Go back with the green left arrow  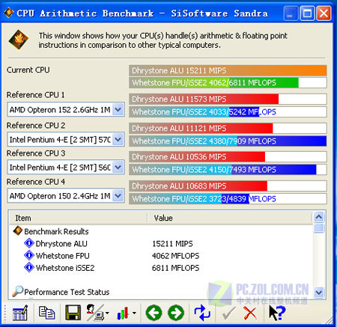(x=154, y=313)
